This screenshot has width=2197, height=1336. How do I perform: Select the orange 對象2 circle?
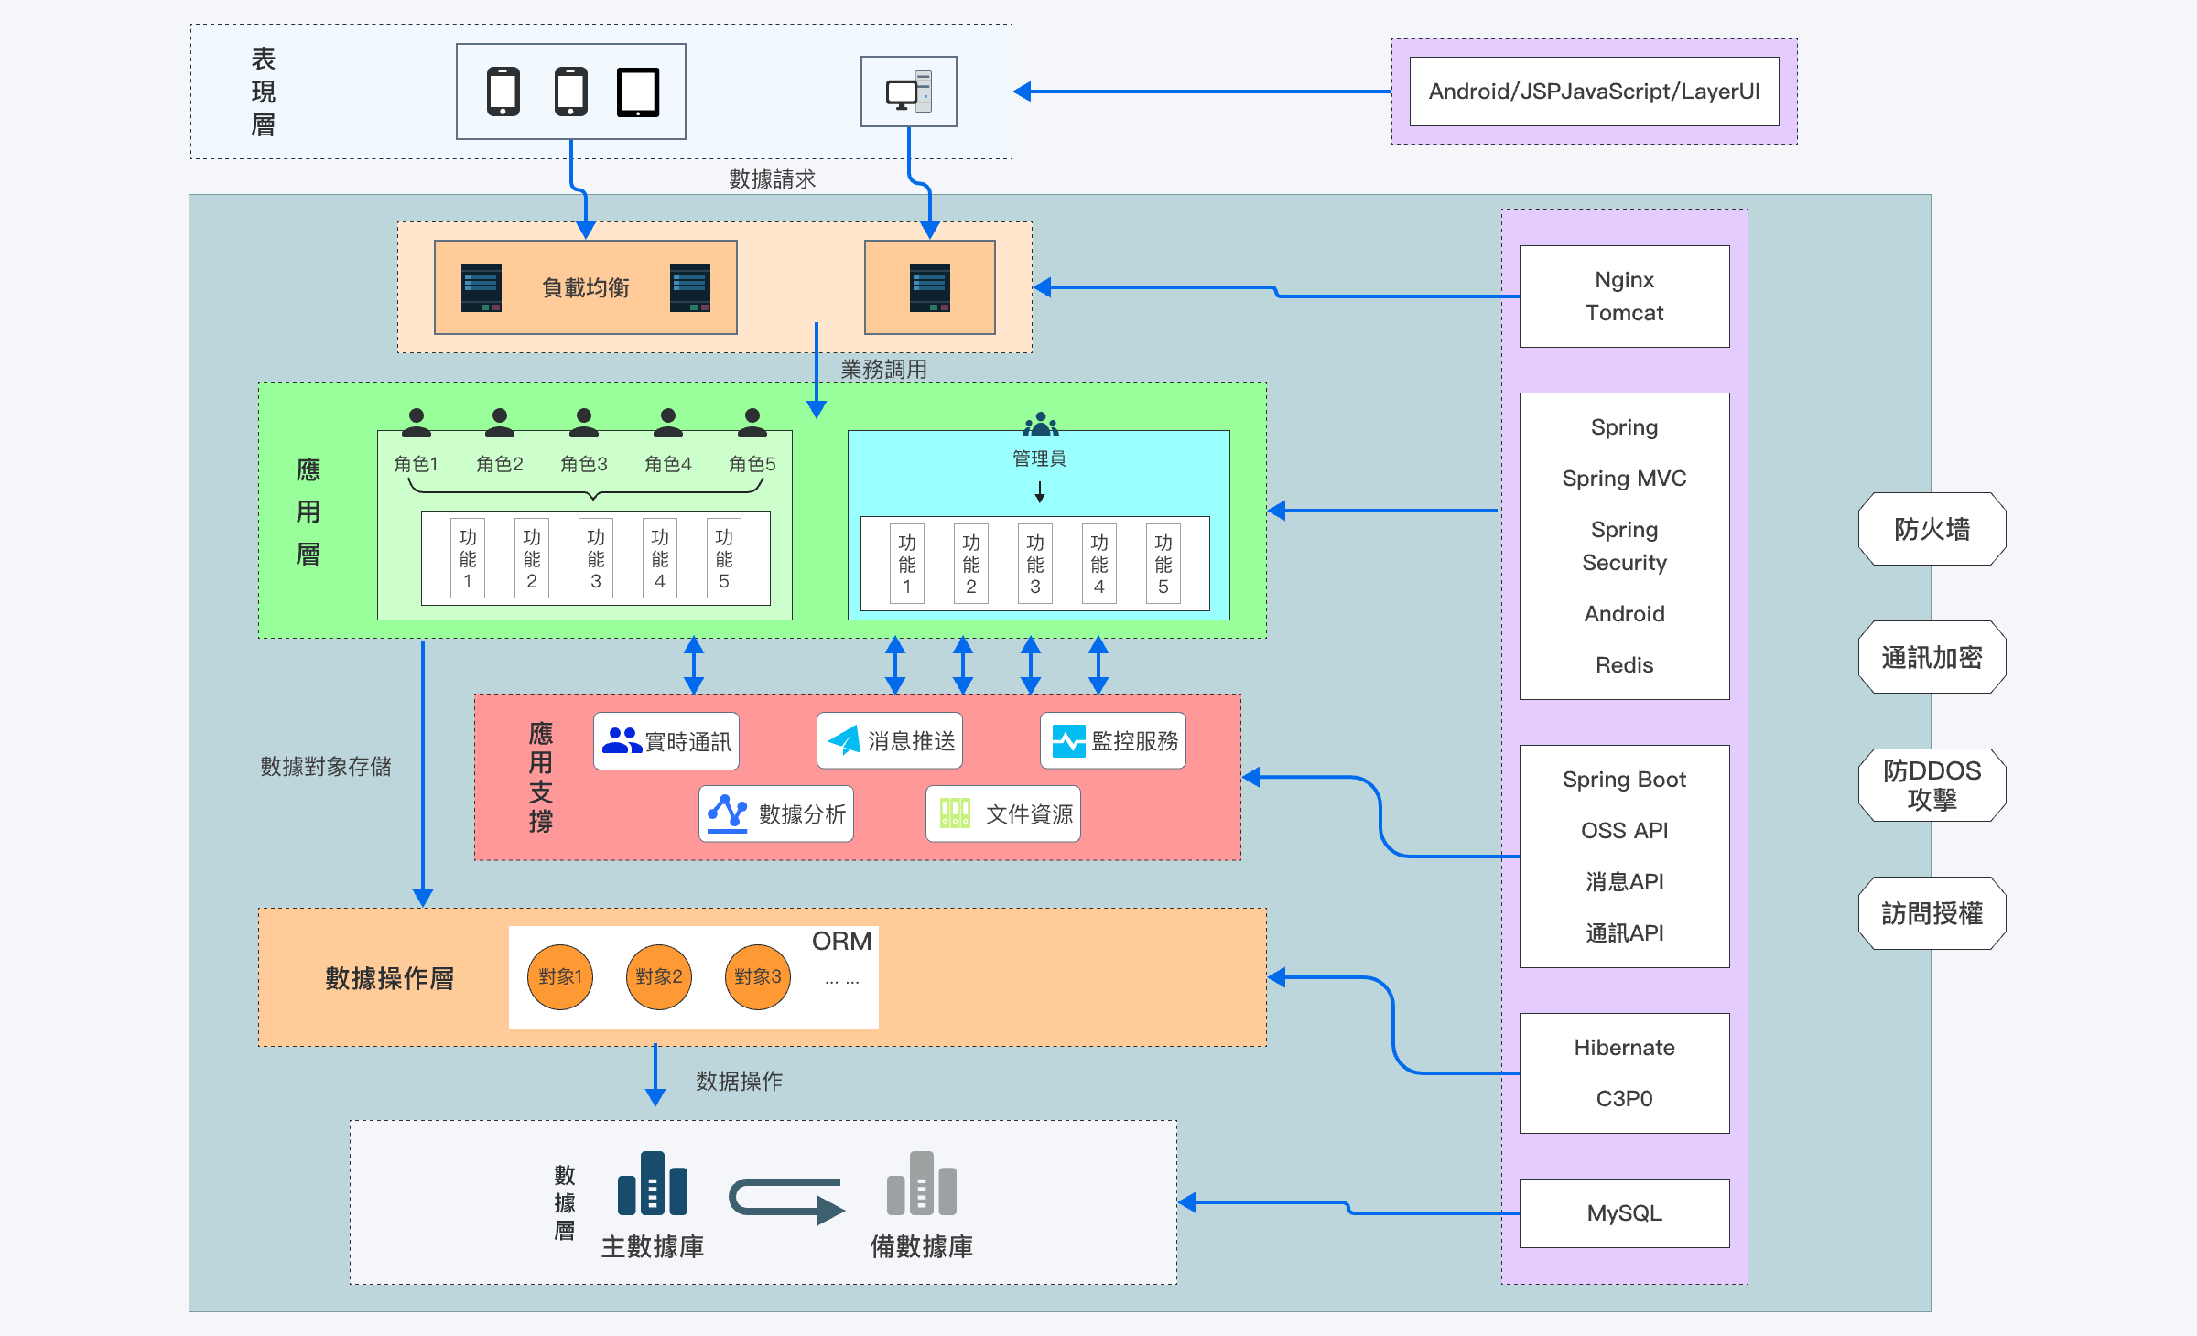659,977
